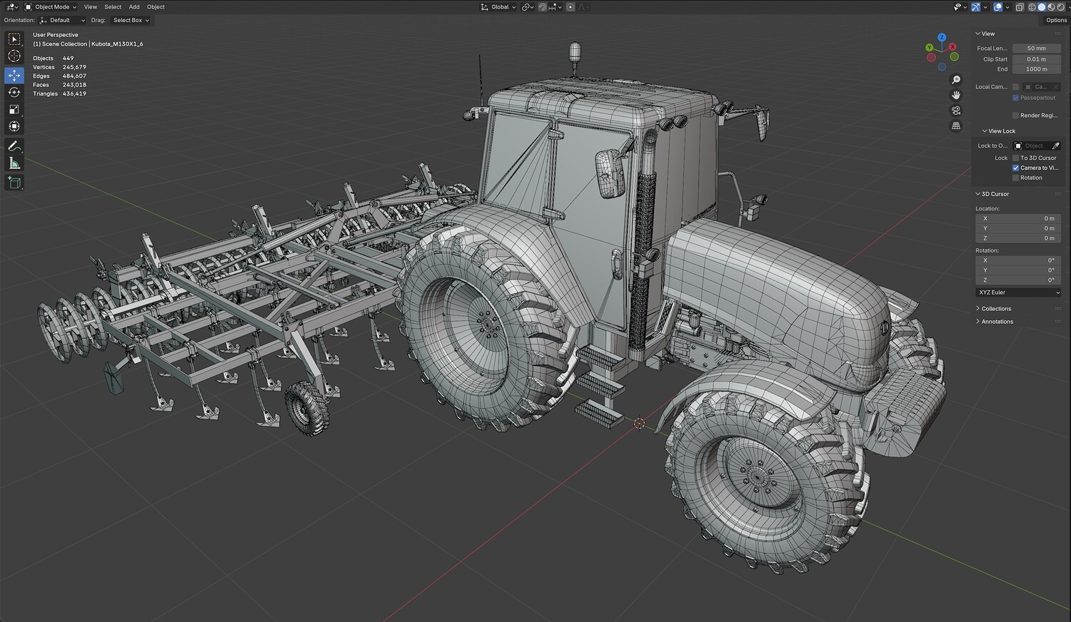
Task: Toggle X-ray view button
Action: point(1020,7)
